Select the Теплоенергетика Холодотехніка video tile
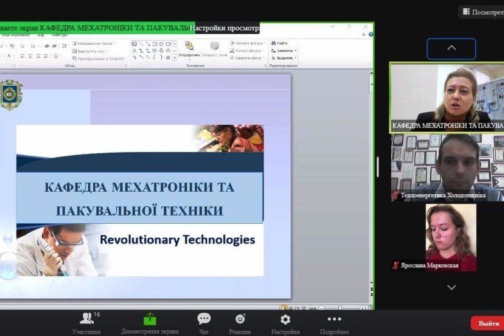The height and width of the screenshot is (336, 504). (447, 167)
